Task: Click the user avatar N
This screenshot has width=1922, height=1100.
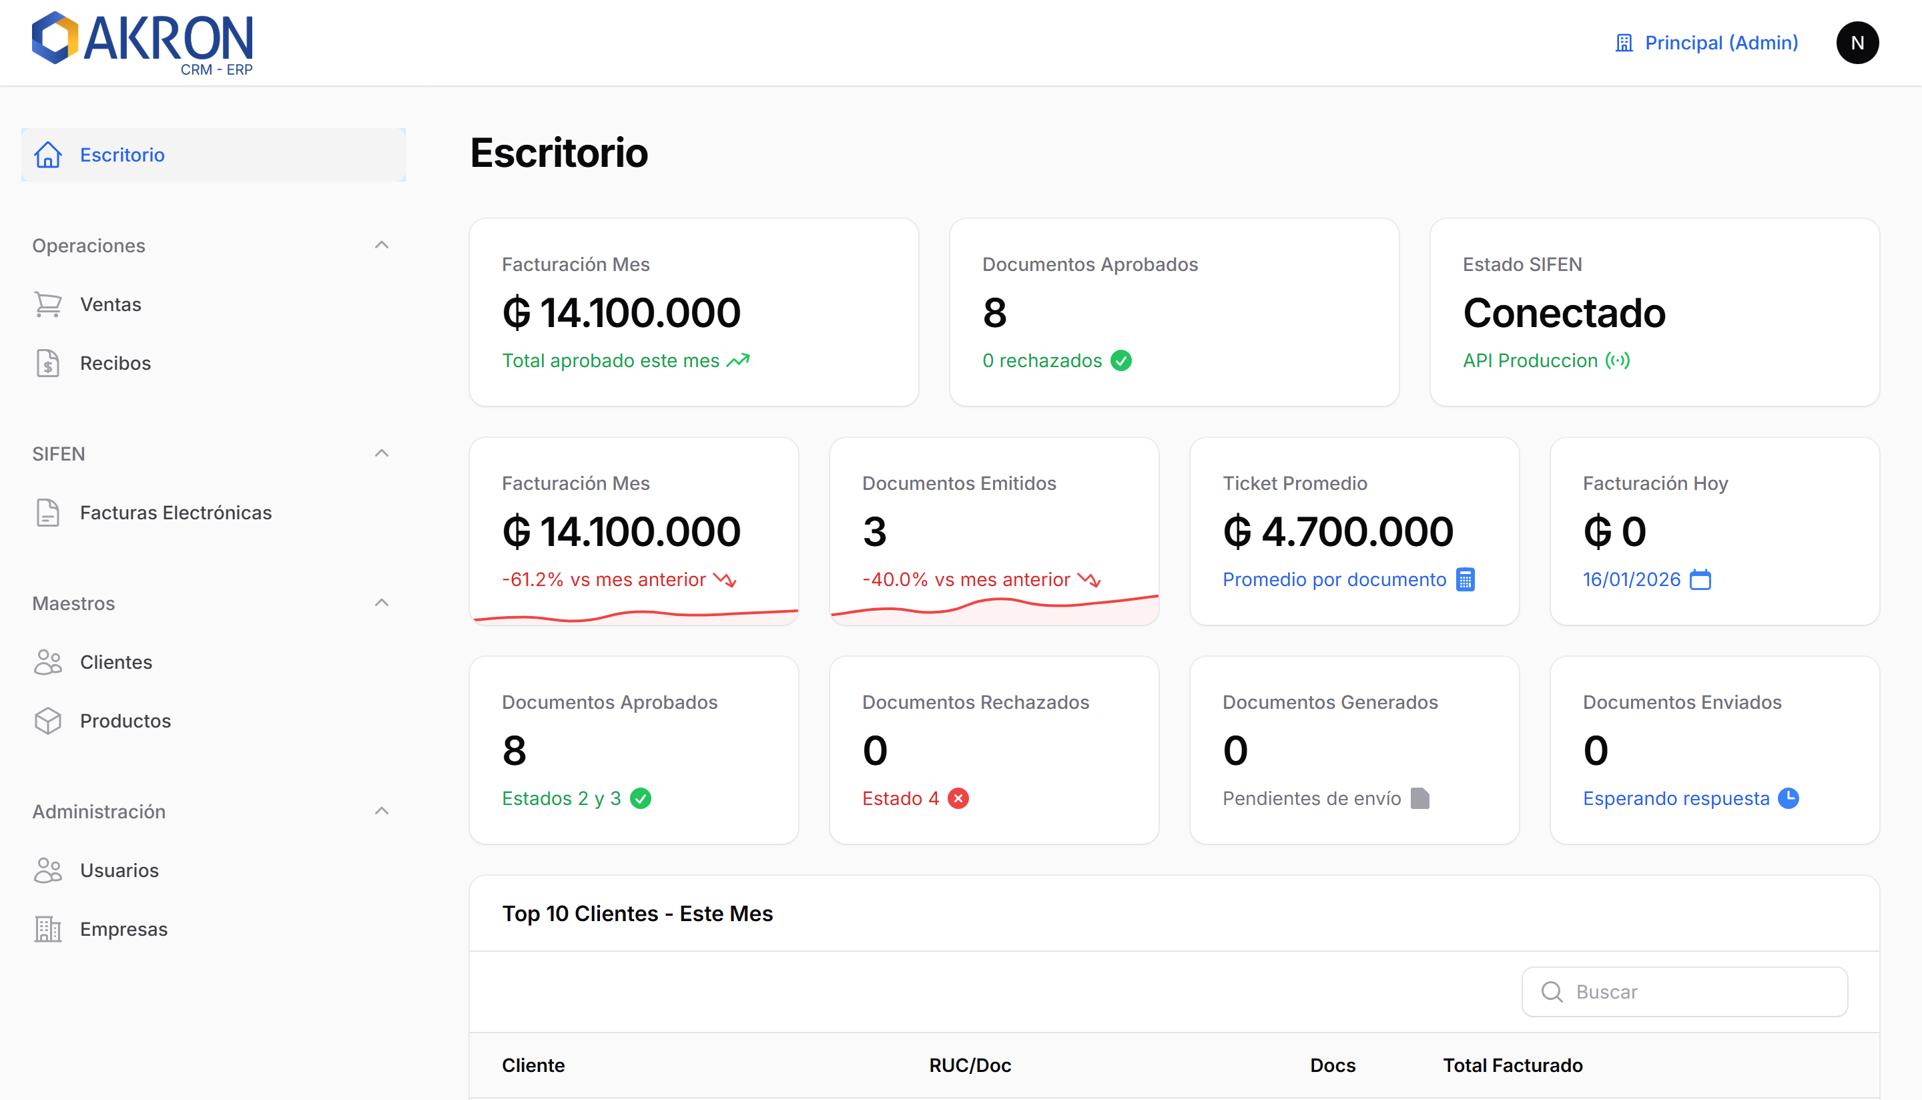Action: click(x=1857, y=43)
